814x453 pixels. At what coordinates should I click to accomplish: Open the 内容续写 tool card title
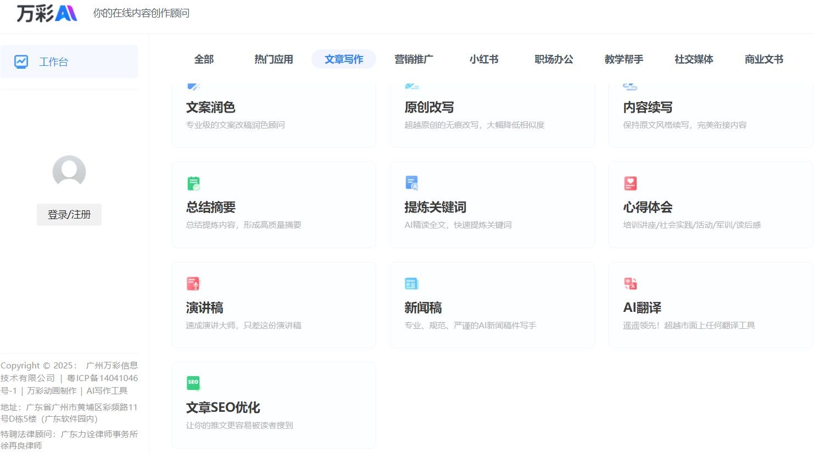click(x=648, y=108)
